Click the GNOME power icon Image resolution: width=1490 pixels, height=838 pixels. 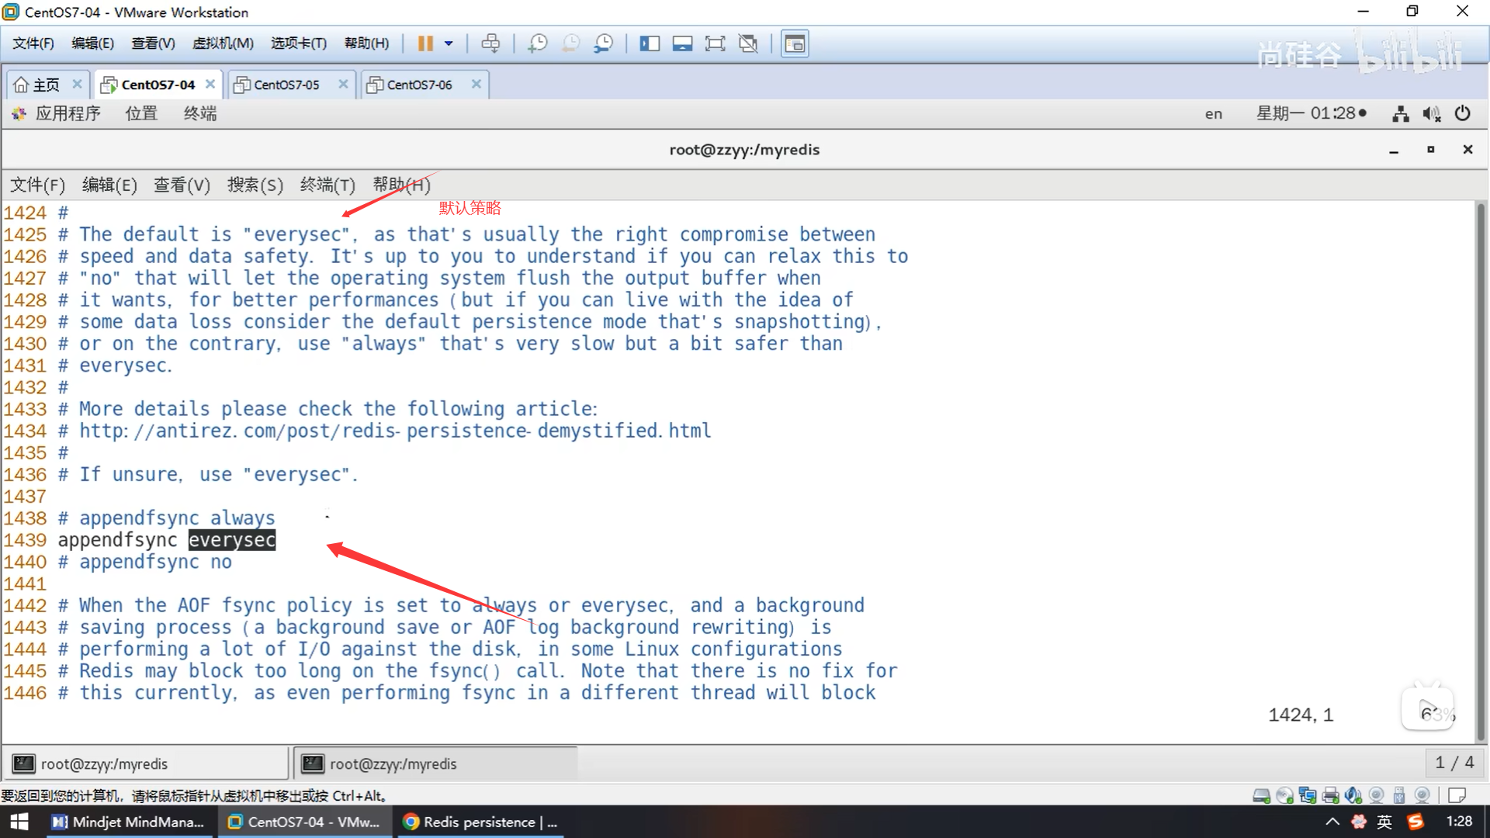[1462, 113]
